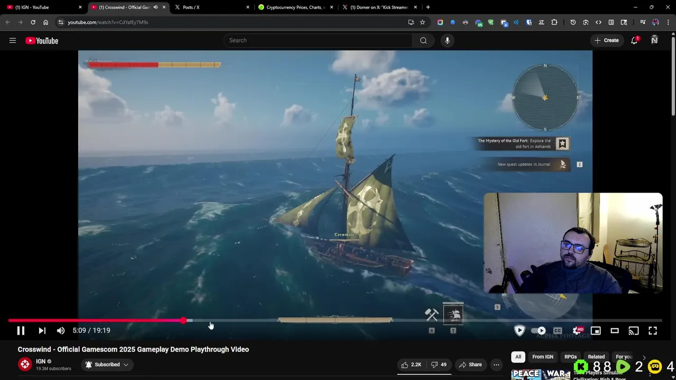Open the browser extensions puzzle icon
This screenshot has width=676, height=380.
(554, 22)
